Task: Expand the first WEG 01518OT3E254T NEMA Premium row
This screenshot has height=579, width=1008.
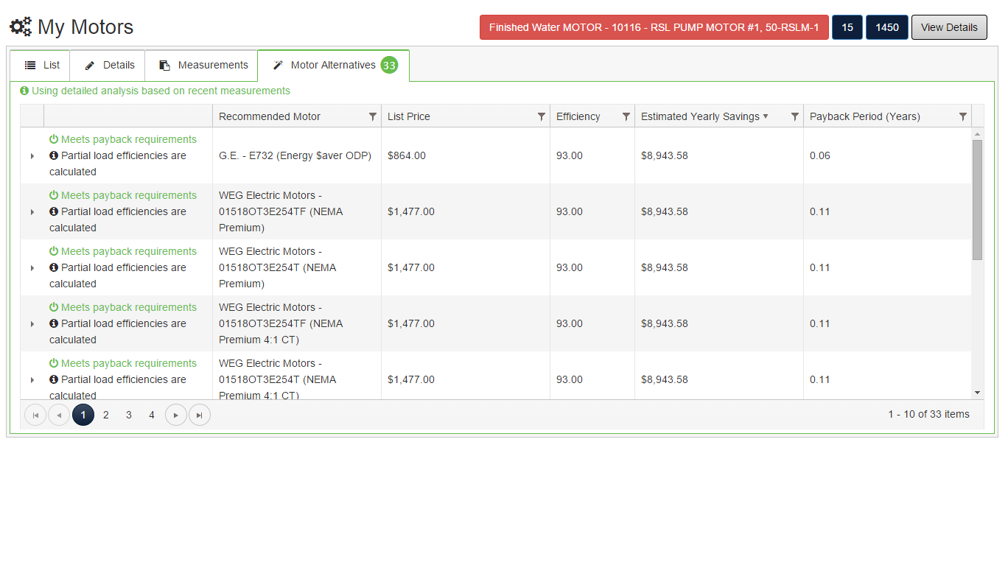Action: (32, 268)
